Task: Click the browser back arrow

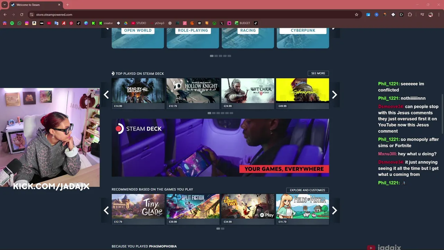Action: [x=5, y=15]
